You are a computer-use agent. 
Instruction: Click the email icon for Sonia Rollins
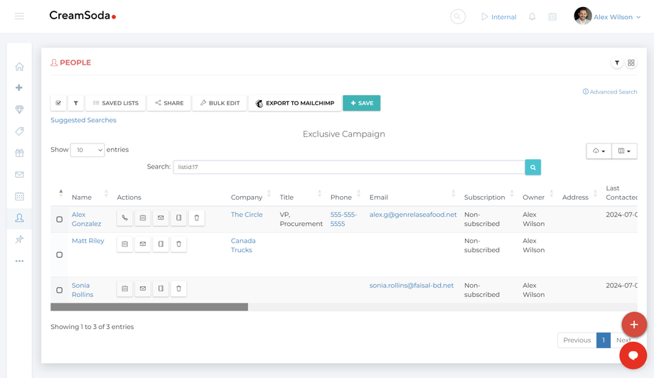coord(143,288)
